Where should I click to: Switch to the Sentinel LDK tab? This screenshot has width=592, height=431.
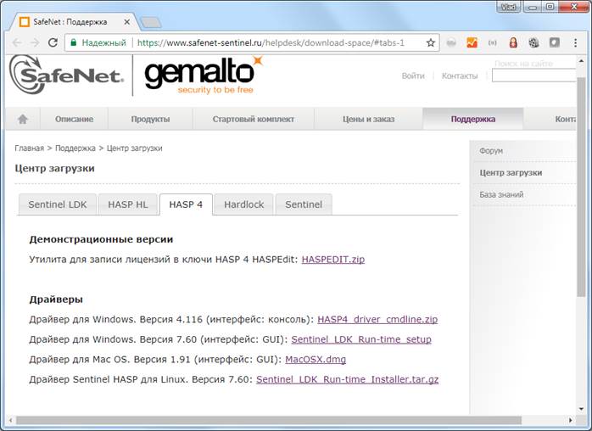pos(58,204)
